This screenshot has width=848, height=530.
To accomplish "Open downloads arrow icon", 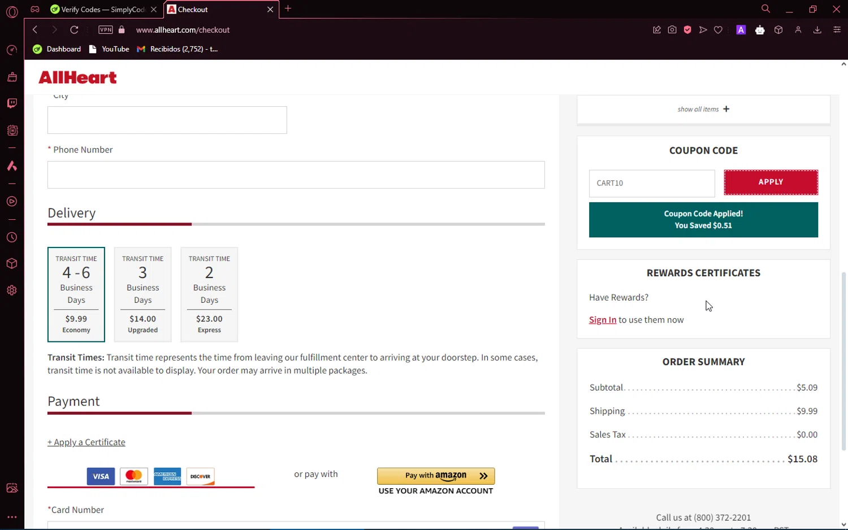I will pyautogui.click(x=817, y=30).
